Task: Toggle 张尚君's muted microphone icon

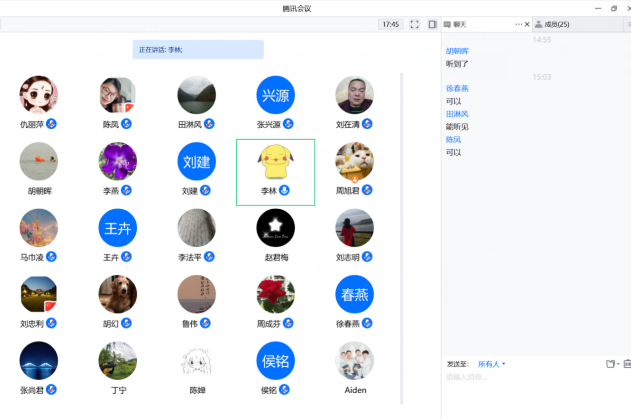Action: coord(51,390)
